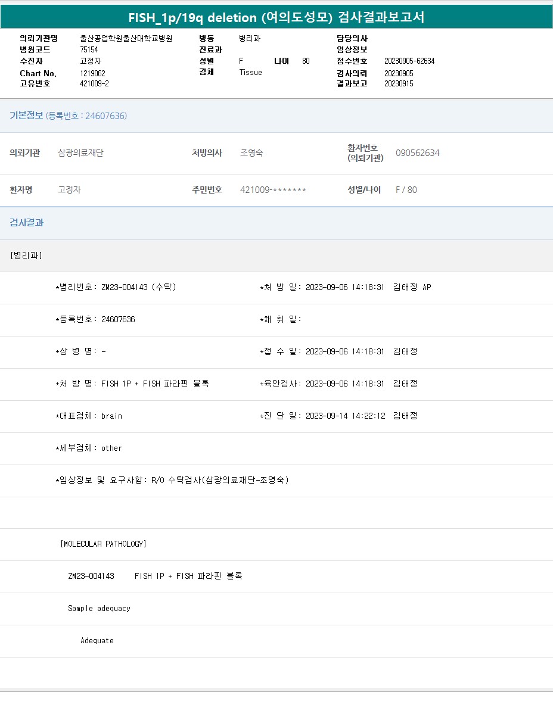The width and height of the screenshot is (553, 726).
Task: Select result report date 20230915
Action: click(x=399, y=83)
